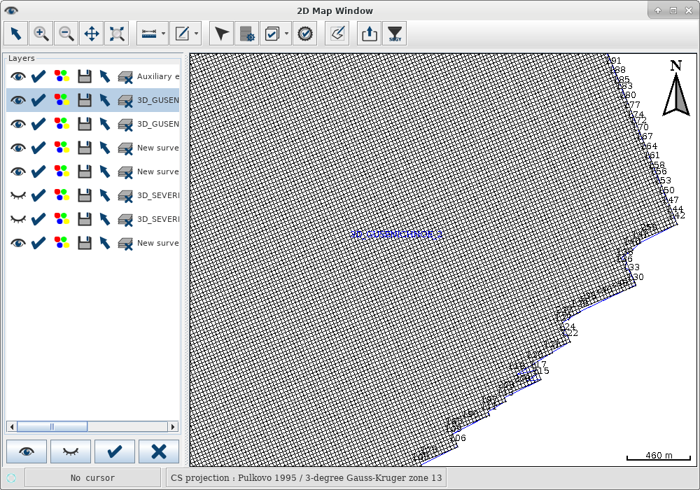Click the stacked checkbox selection tool
Image resolution: width=700 pixels, height=490 pixels.
click(272, 34)
